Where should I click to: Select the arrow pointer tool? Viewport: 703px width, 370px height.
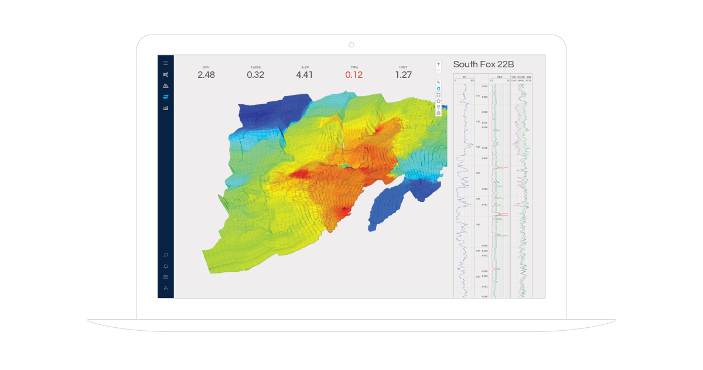[438, 82]
